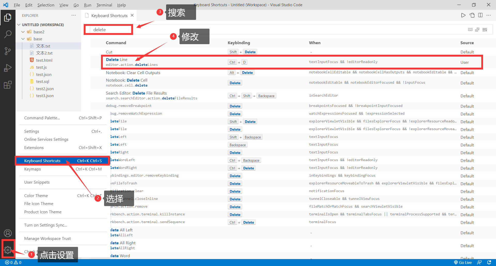
Task: Click the notifications bell in status bar
Action: click(x=489, y=262)
